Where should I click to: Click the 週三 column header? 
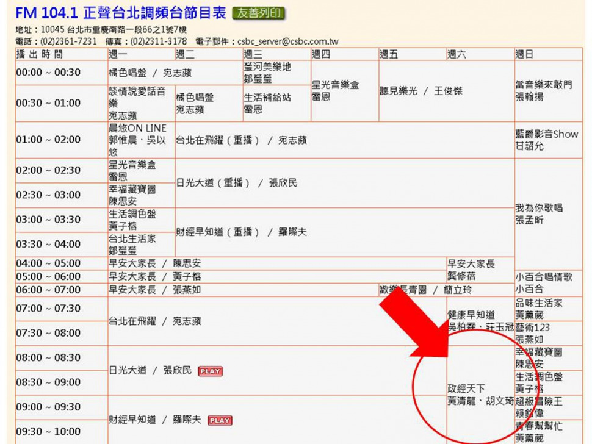pos(276,54)
